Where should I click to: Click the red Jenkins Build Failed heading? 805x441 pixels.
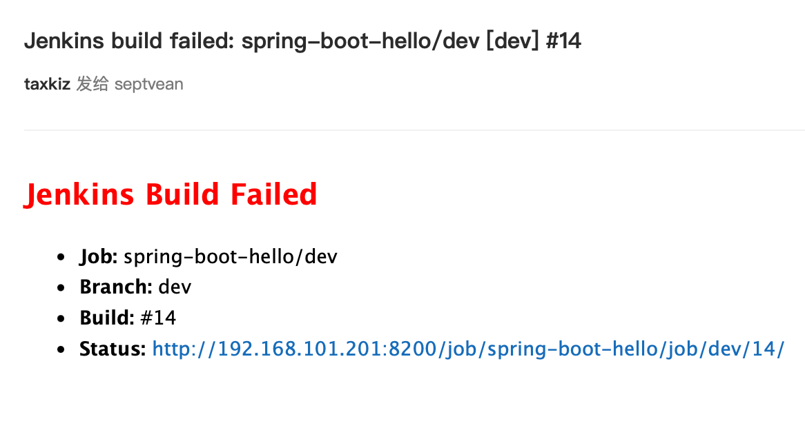click(x=171, y=195)
